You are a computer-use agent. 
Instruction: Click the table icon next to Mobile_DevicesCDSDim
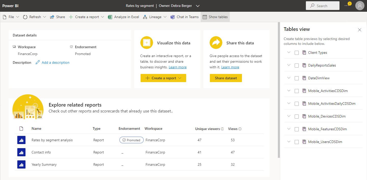tap(304, 116)
